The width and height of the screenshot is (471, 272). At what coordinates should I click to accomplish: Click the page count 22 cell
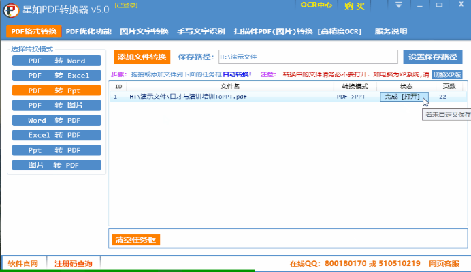pos(442,97)
